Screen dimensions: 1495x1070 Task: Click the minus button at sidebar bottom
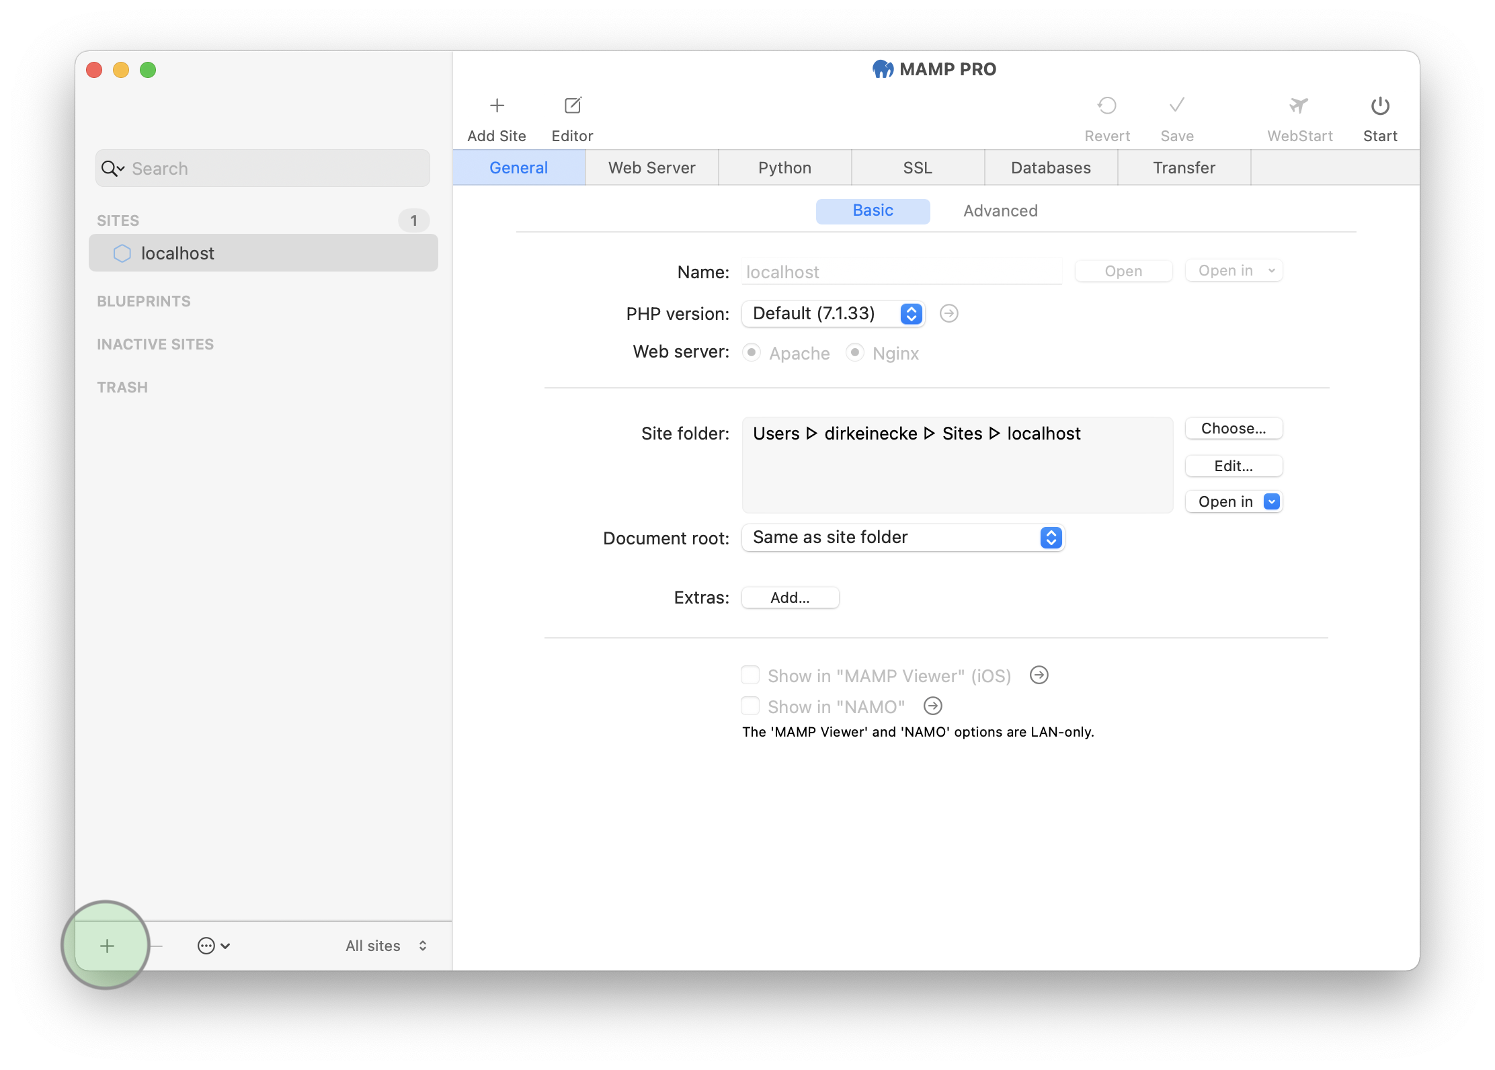point(156,946)
